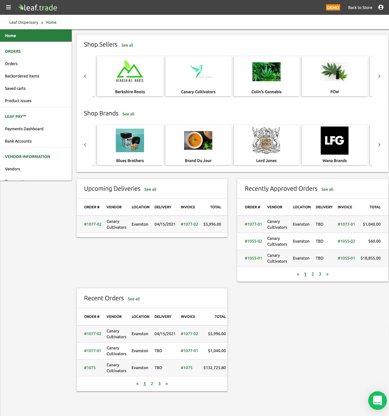389x416 pixels.
Task: Click next page arrow in Recently Approved Orders
Action: coord(327,274)
